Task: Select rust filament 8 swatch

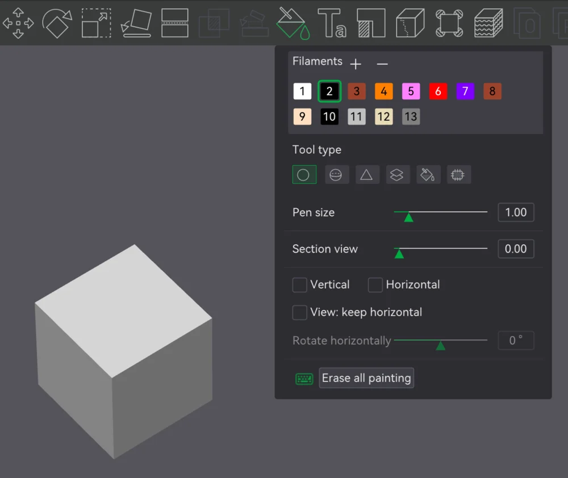Action: [x=492, y=91]
